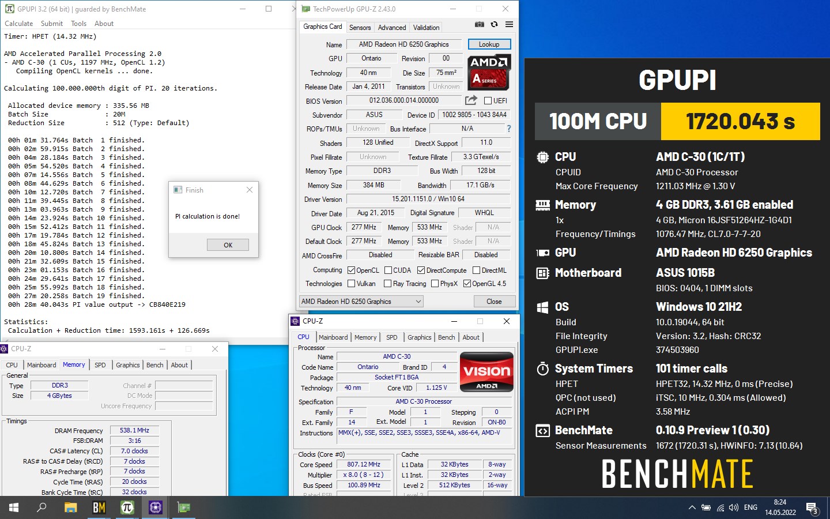Take a GPU-Z screenshot with camera icon
Viewport: 830px width, 519px height.
479,24
